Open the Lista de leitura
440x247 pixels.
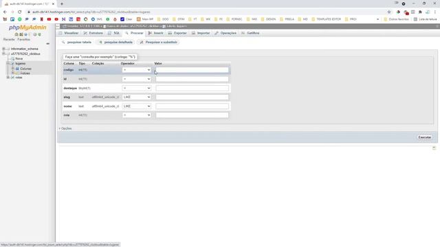(x=425, y=19)
